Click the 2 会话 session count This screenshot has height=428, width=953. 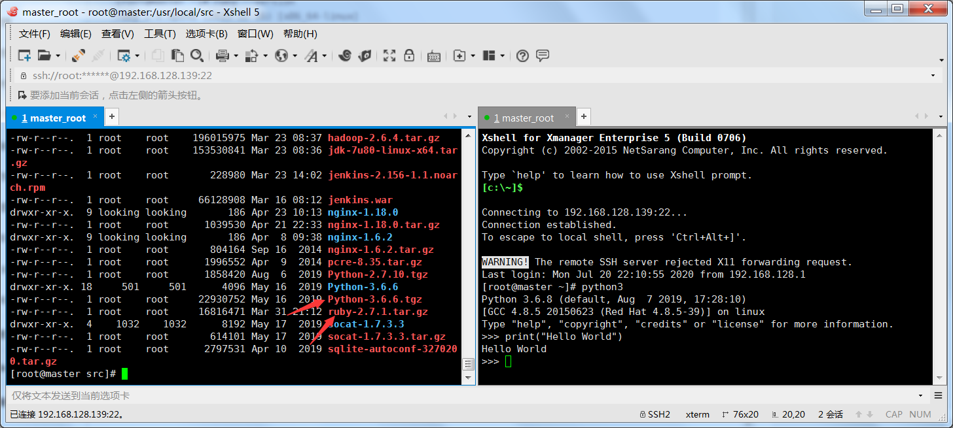[x=830, y=414]
